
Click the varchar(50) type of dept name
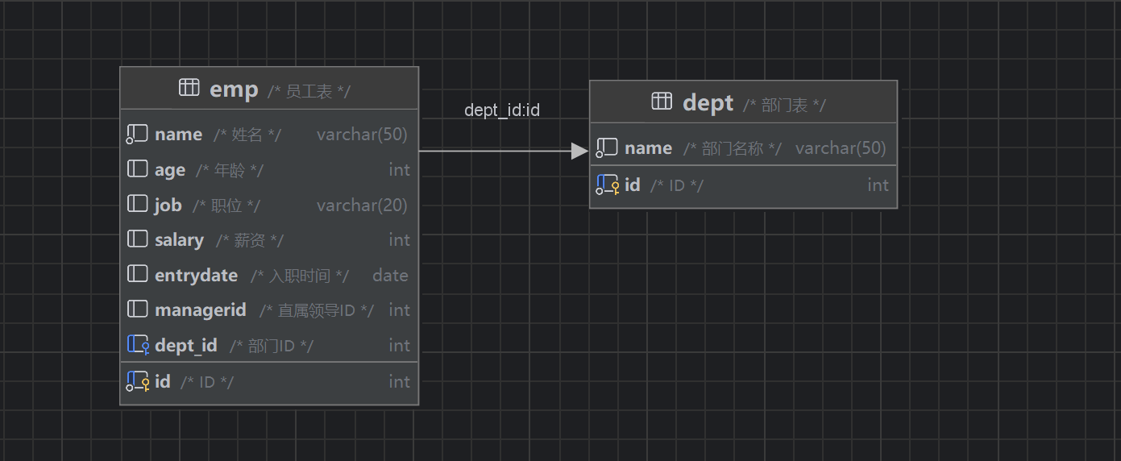click(841, 148)
